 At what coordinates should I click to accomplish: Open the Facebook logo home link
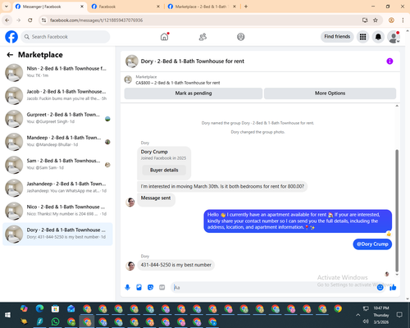click(11, 37)
